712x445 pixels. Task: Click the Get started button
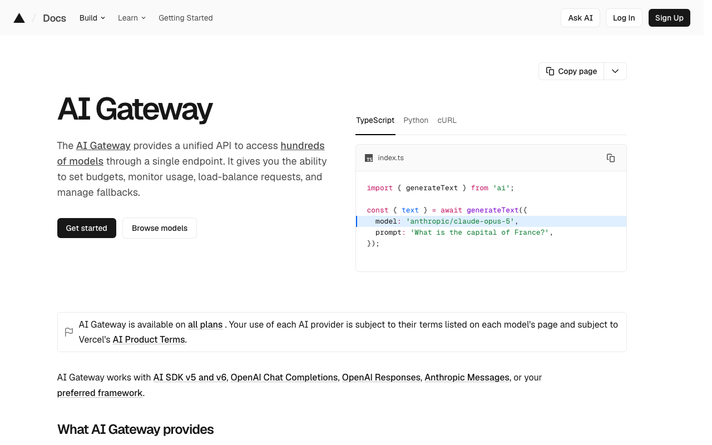click(87, 228)
